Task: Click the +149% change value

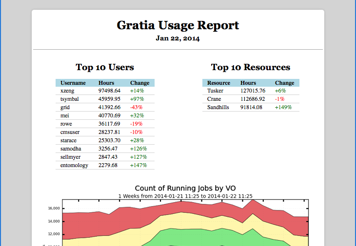Action: [283, 108]
